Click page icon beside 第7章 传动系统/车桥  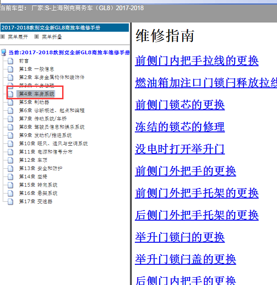11,119
